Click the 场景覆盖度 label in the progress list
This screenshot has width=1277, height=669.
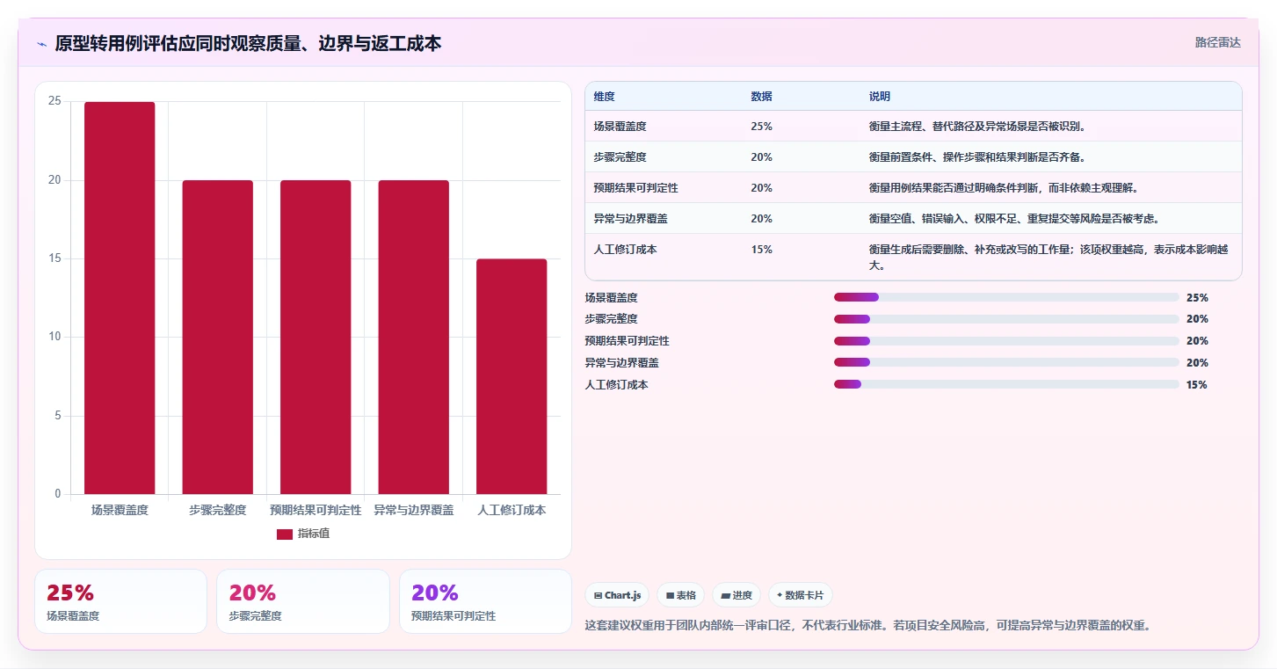click(612, 297)
